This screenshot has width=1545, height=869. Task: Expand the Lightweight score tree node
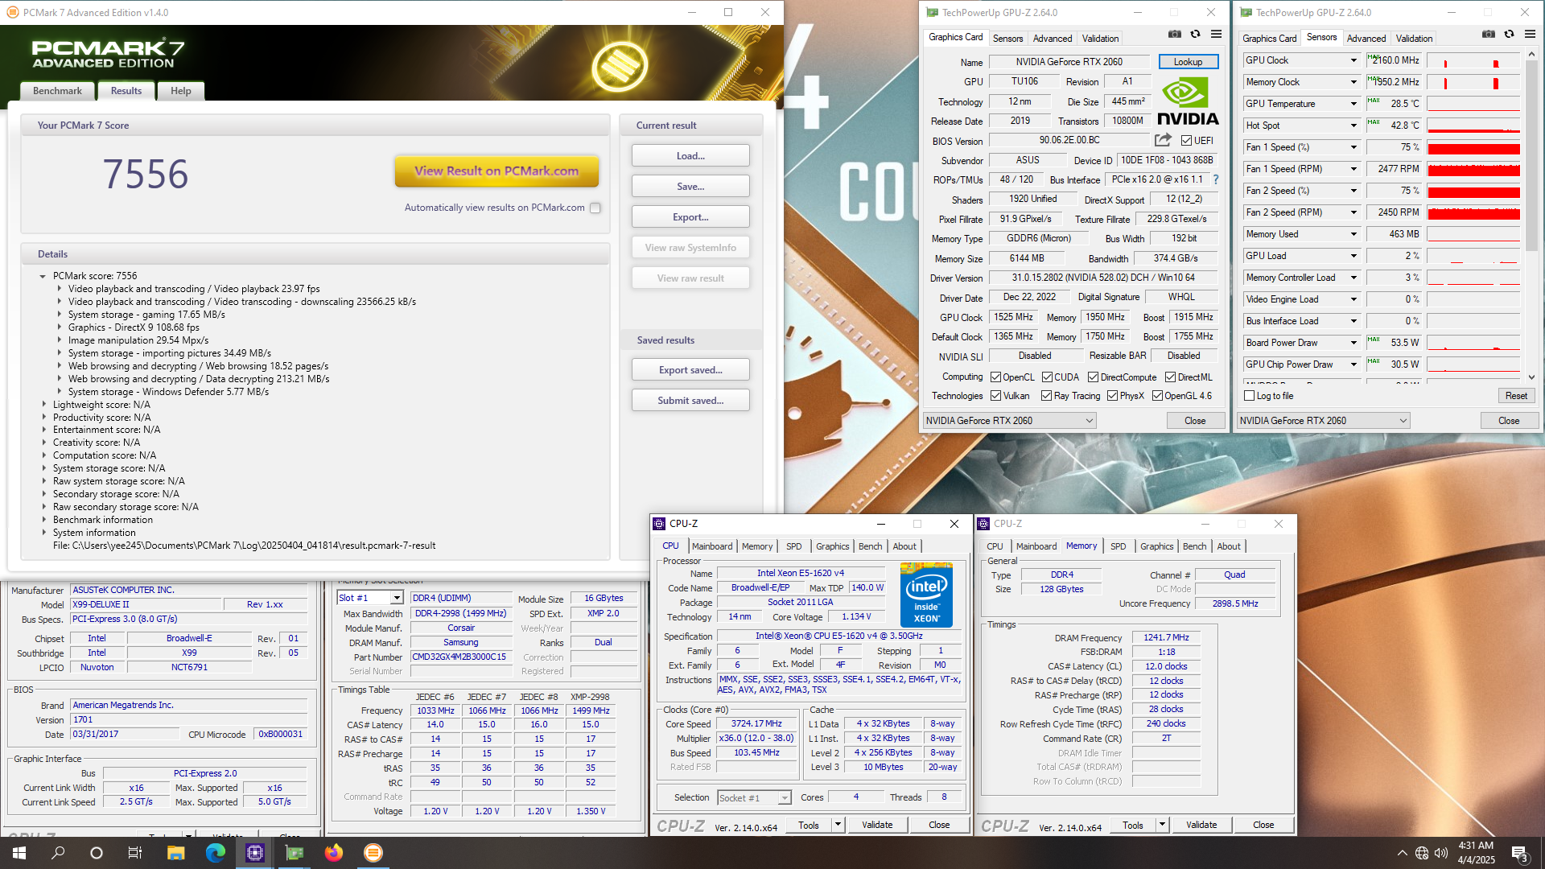(44, 405)
